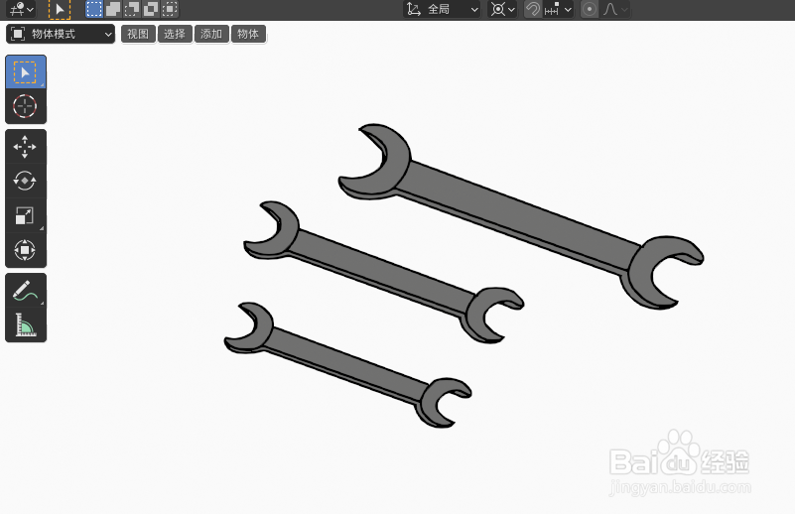Select the 3D Cursor tool

pyautogui.click(x=26, y=106)
